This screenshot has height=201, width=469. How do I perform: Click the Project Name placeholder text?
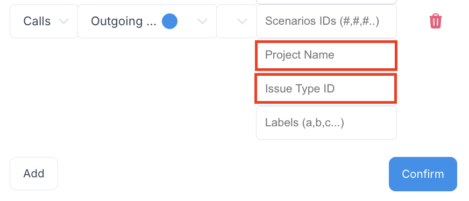pyautogui.click(x=300, y=55)
